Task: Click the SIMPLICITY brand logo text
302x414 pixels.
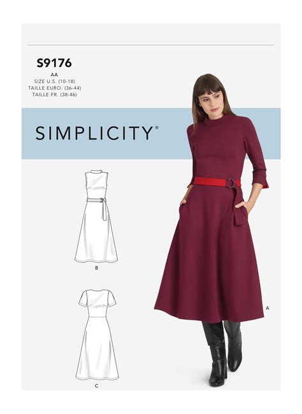Action: [x=94, y=133]
